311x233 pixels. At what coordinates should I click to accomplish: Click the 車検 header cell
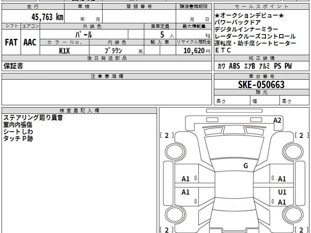point(83,7)
